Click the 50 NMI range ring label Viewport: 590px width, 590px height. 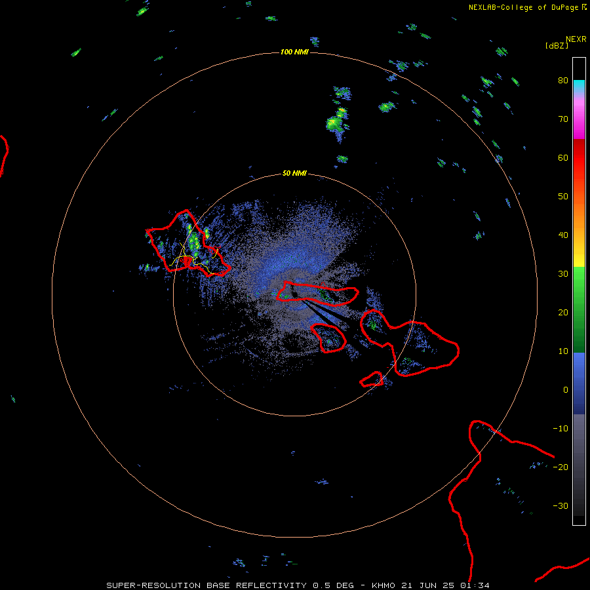pos(294,174)
